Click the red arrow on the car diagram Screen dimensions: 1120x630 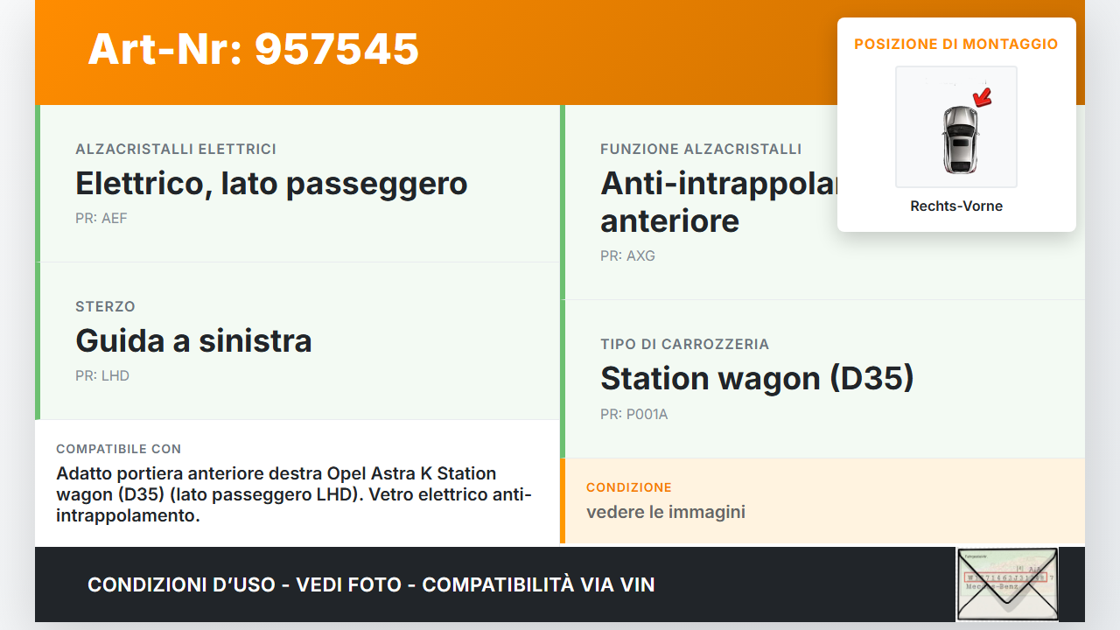click(x=983, y=95)
